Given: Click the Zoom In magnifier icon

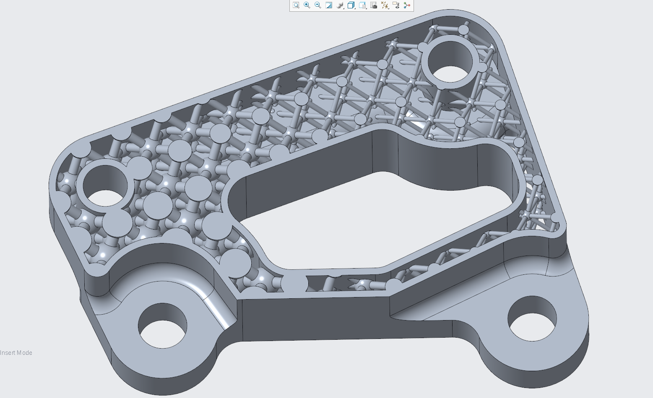Looking at the screenshot, I should click(x=307, y=5).
